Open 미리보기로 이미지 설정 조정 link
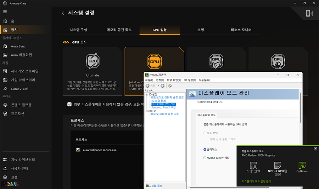 tap(167, 98)
